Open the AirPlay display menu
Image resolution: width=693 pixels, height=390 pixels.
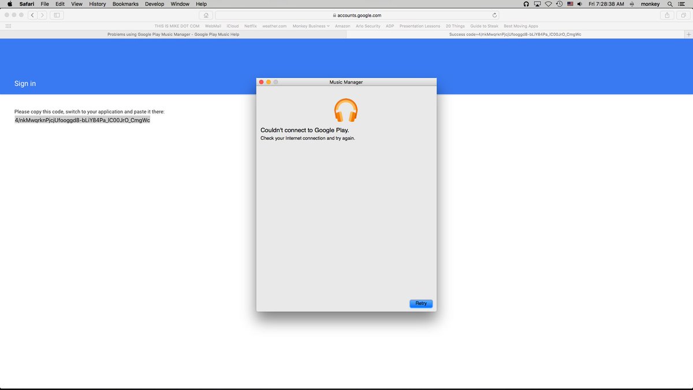coord(537,4)
